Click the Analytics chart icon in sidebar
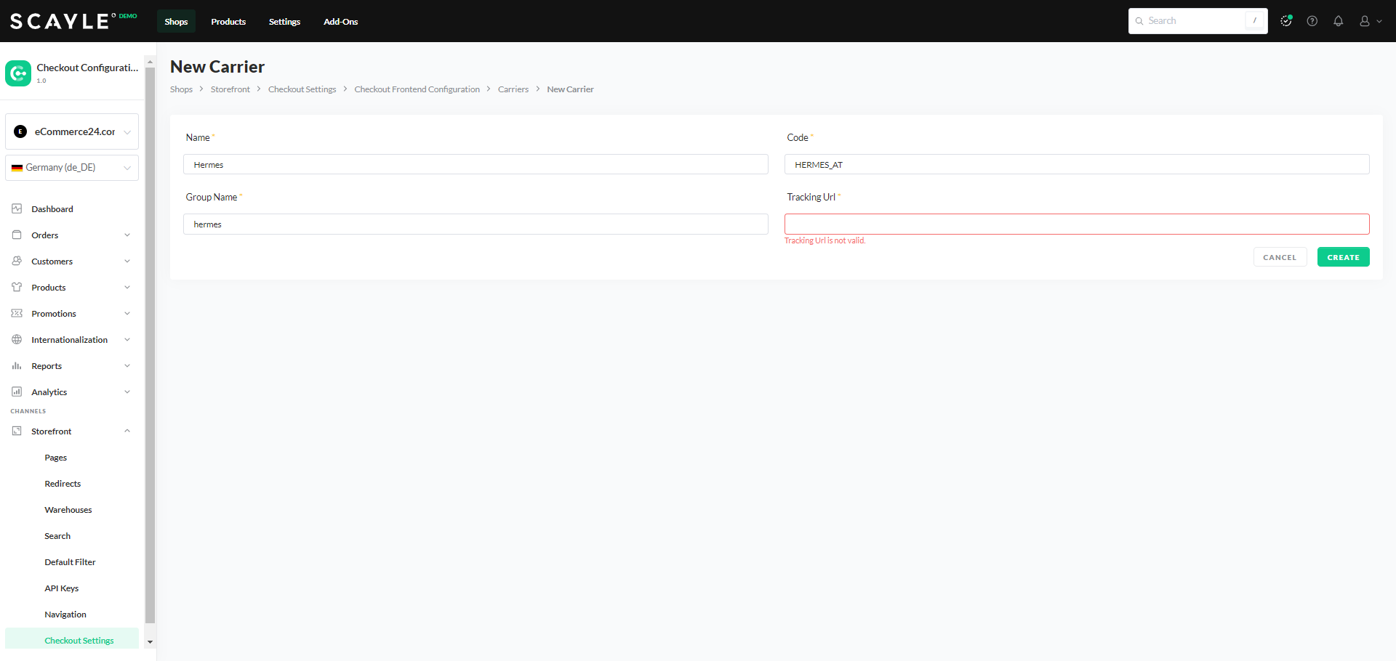This screenshot has height=661, width=1396. tap(17, 392)
